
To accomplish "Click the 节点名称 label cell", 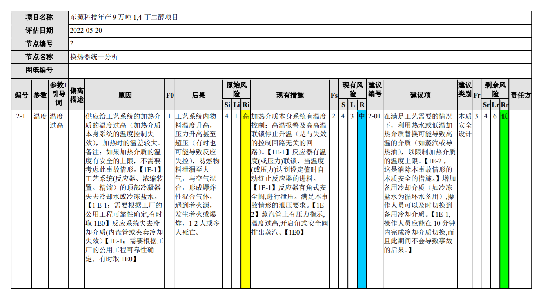I will point(40,57).
